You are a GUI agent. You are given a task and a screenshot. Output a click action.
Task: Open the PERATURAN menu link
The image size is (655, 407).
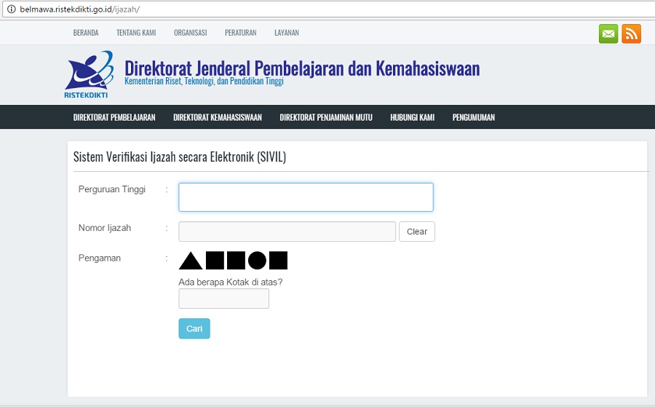(x=240, y=33)
